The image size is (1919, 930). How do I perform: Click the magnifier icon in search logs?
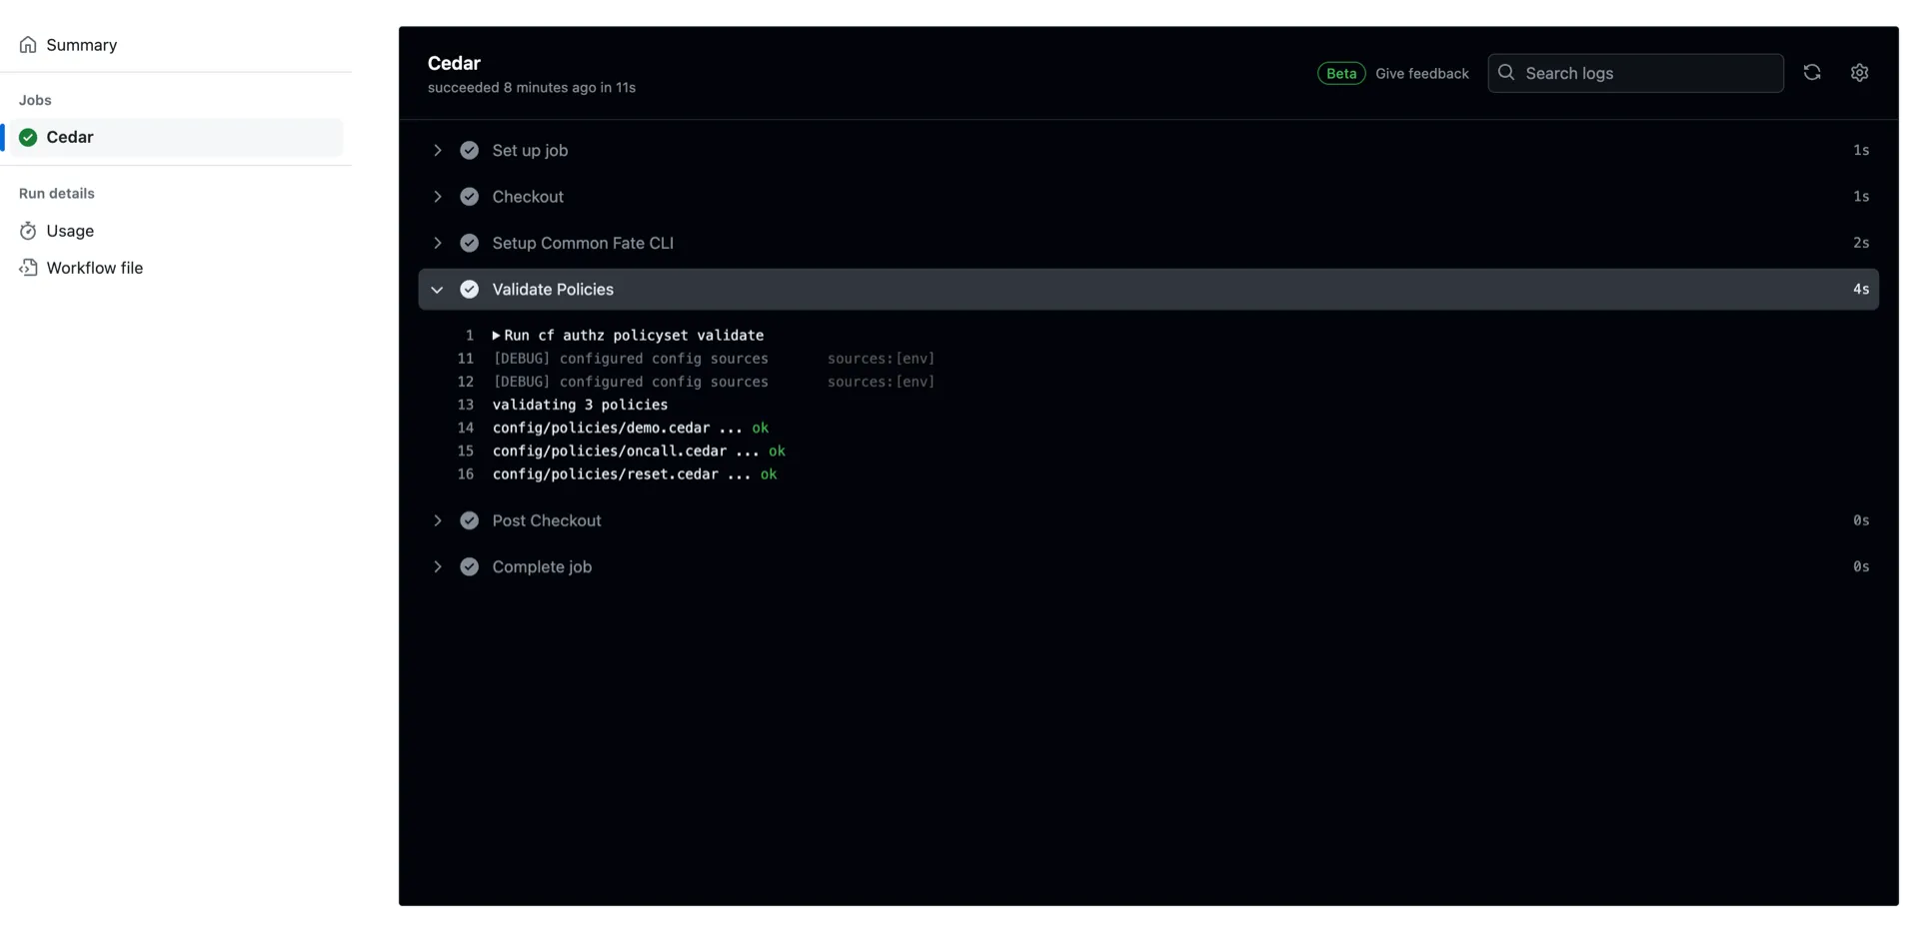point(1506,73)
